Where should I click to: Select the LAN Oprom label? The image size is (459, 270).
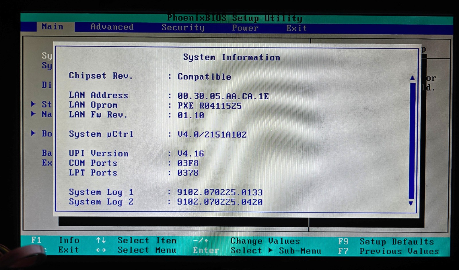(93, 105)
